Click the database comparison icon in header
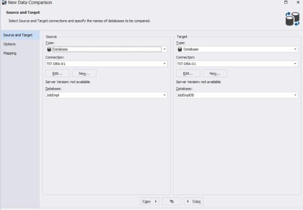The image size is (303, 210). pyautogui.click(x=293, y=19)
